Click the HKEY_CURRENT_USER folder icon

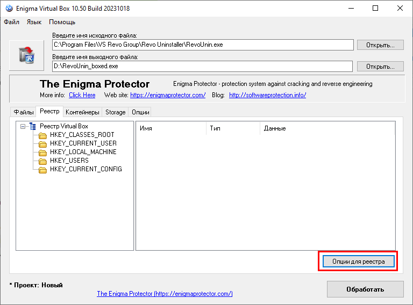[x=42, y=144]
